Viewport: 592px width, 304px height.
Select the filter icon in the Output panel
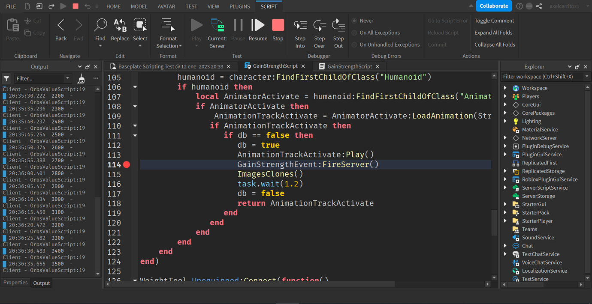pos(6,78)
